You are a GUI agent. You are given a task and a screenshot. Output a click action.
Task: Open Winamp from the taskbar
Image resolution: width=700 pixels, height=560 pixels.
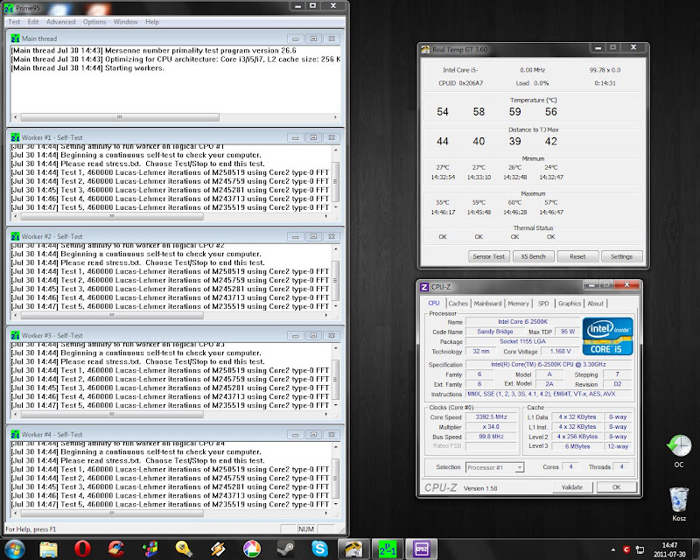click(218, 549)
